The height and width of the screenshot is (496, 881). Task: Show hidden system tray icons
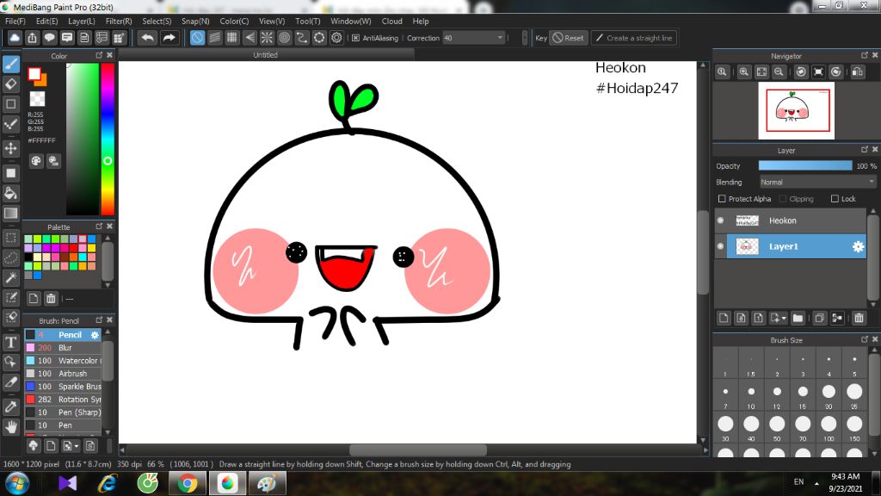[x=816, y=482]
